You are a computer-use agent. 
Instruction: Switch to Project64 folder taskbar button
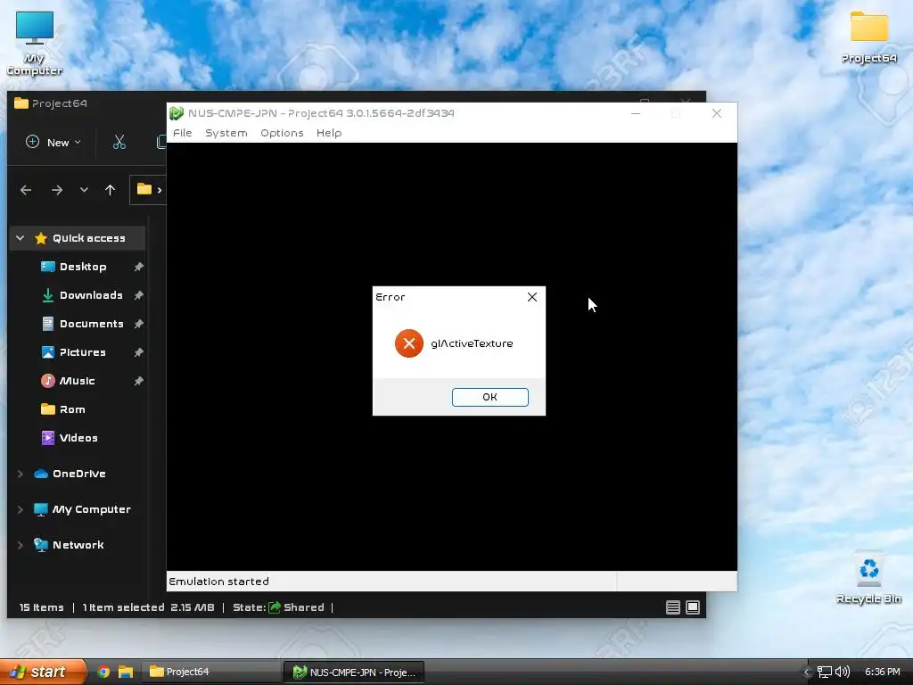[212, 672]
